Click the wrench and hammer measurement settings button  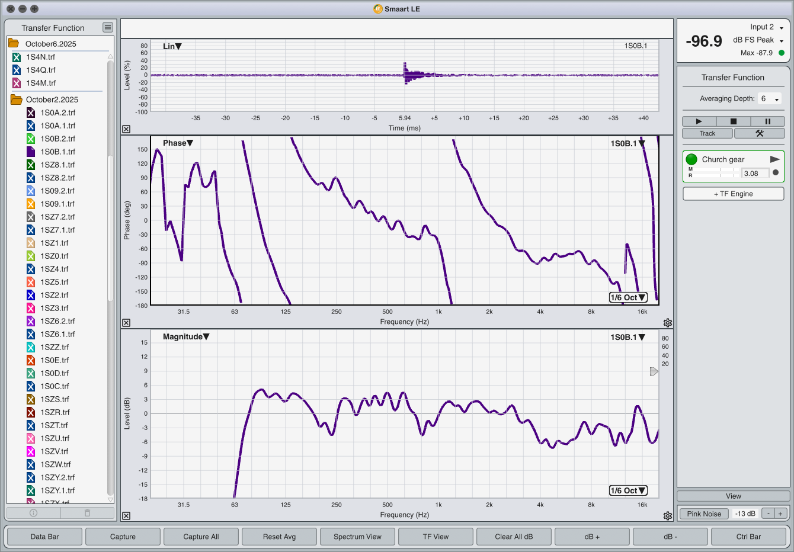click(x=759, y=133)
